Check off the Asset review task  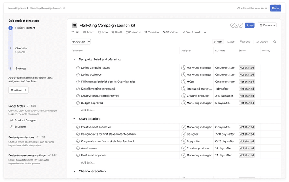(78, 148)
